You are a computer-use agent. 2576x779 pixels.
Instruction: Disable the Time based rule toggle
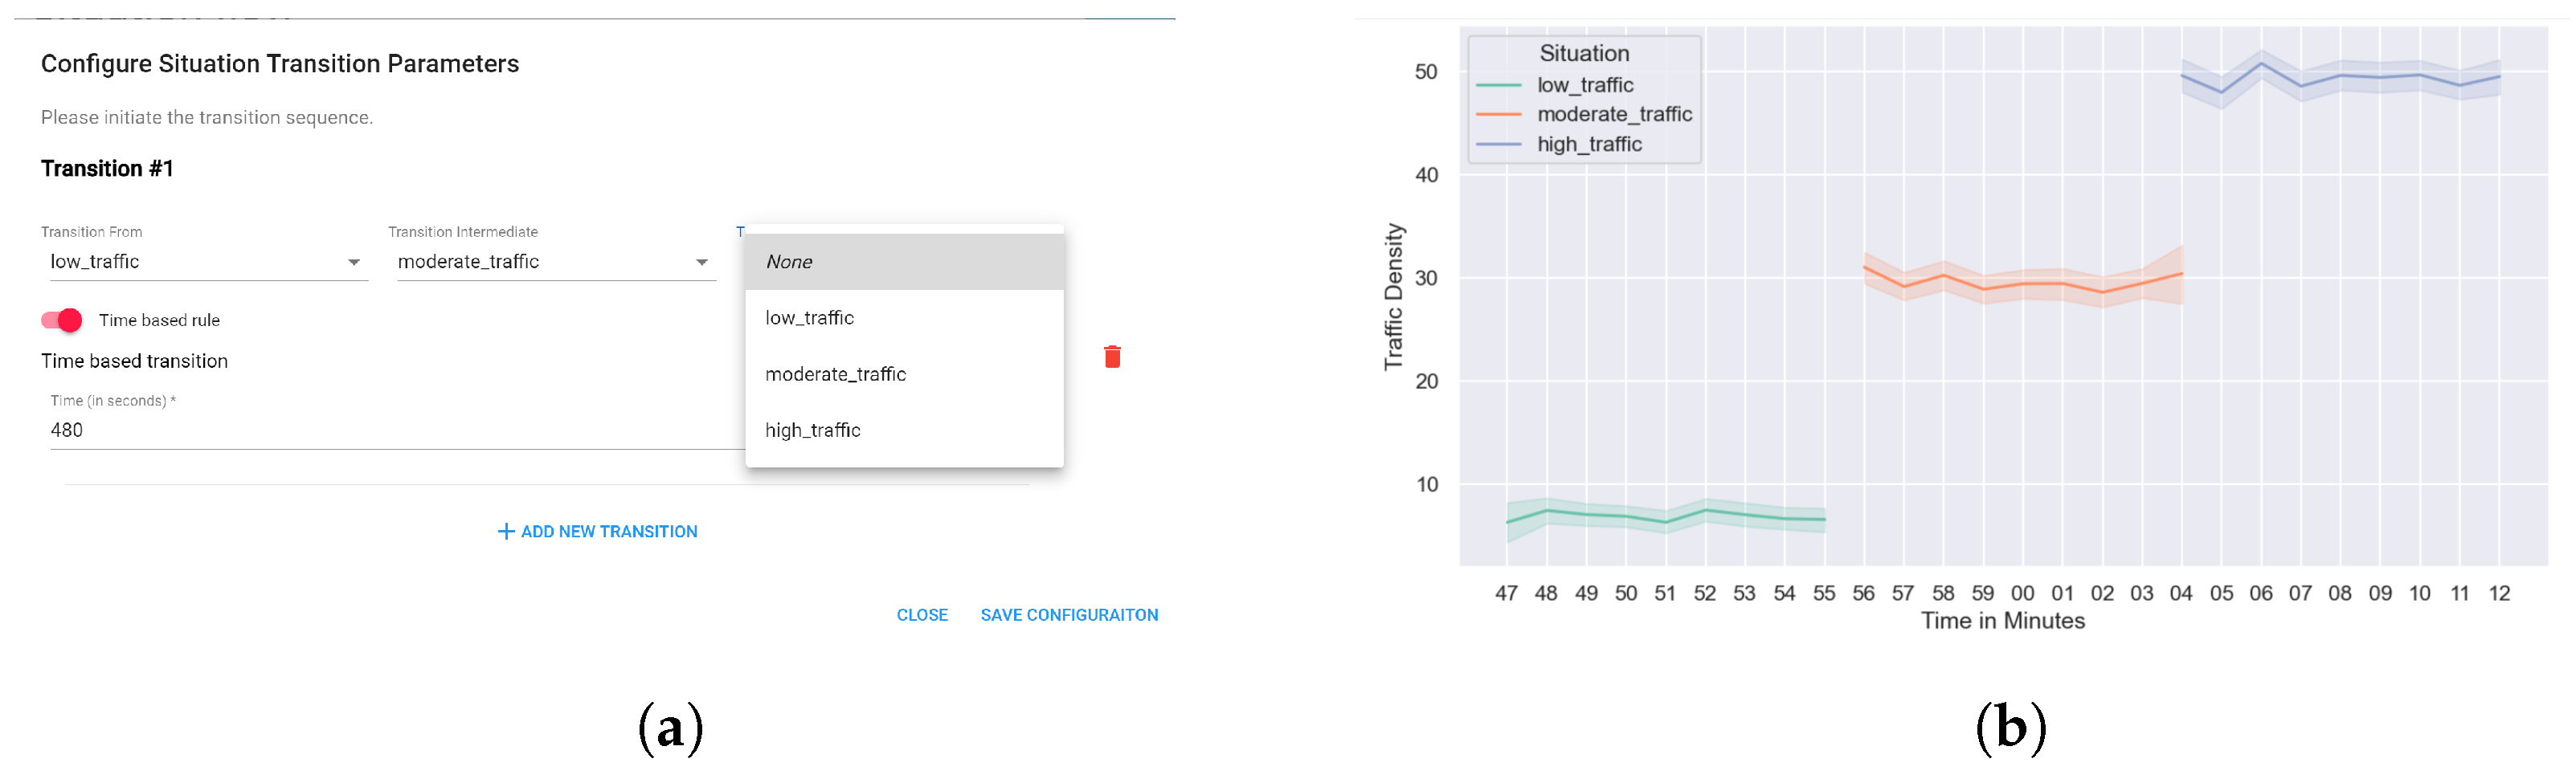point(62,320)
